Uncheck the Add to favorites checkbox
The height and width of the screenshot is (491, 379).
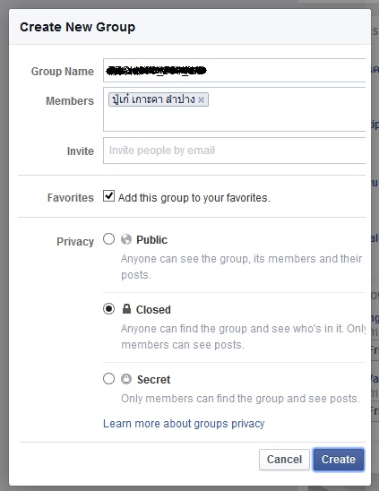pyautogui.click(x=108, y=196)
